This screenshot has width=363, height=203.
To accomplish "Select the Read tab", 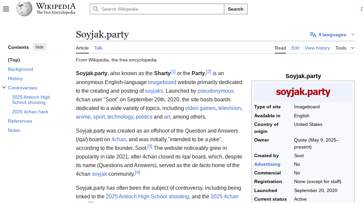I will pos(280,48).
